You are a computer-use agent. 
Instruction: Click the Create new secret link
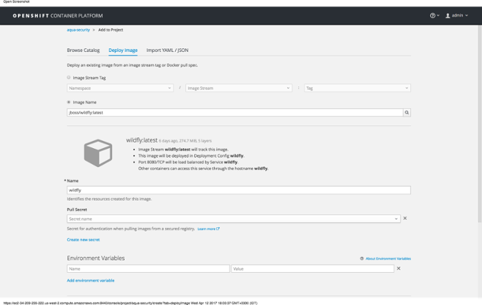click(x=83, y=240)
